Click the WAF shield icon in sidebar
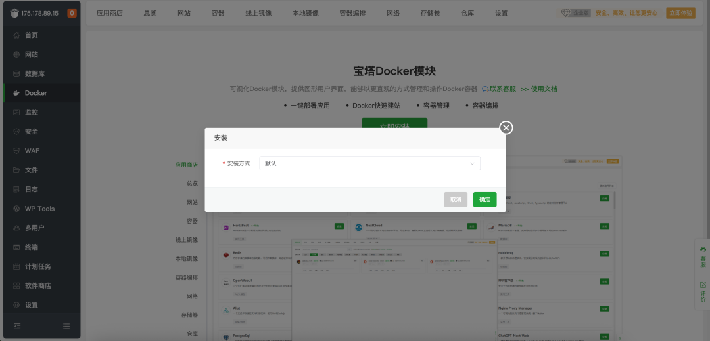 click(x=16, y=151)
